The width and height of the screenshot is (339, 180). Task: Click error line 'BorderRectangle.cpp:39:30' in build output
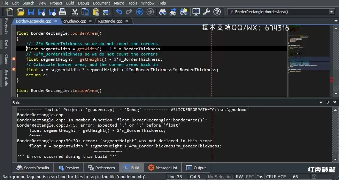click(115, 141)
